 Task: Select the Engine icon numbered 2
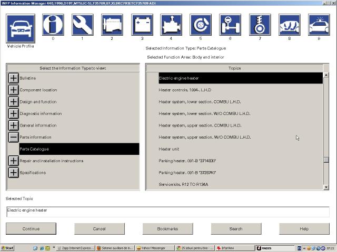[112, 25]
